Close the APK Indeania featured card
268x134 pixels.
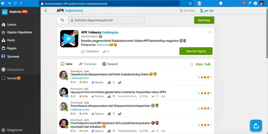tap(210, 32)
